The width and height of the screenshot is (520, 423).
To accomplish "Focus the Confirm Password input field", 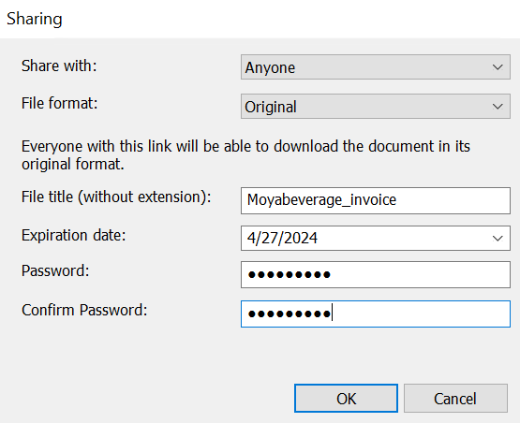I will coord(376,314).
